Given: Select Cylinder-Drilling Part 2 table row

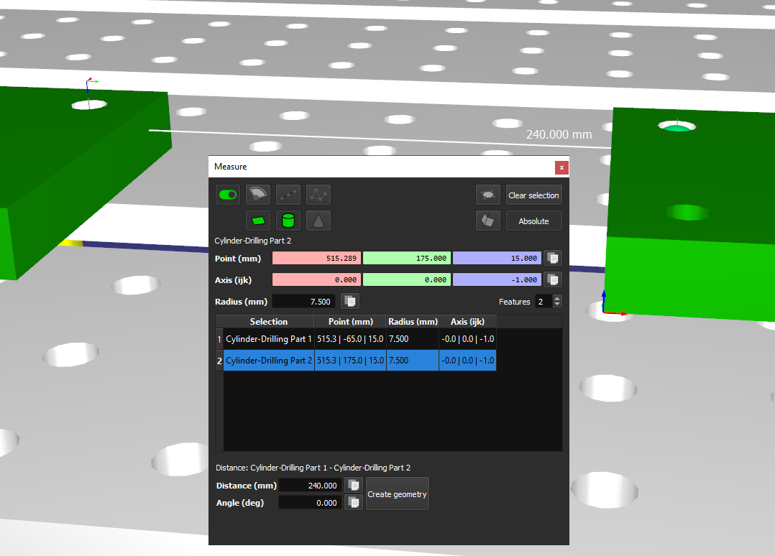Looking at the screenshot, I should 269,361.
